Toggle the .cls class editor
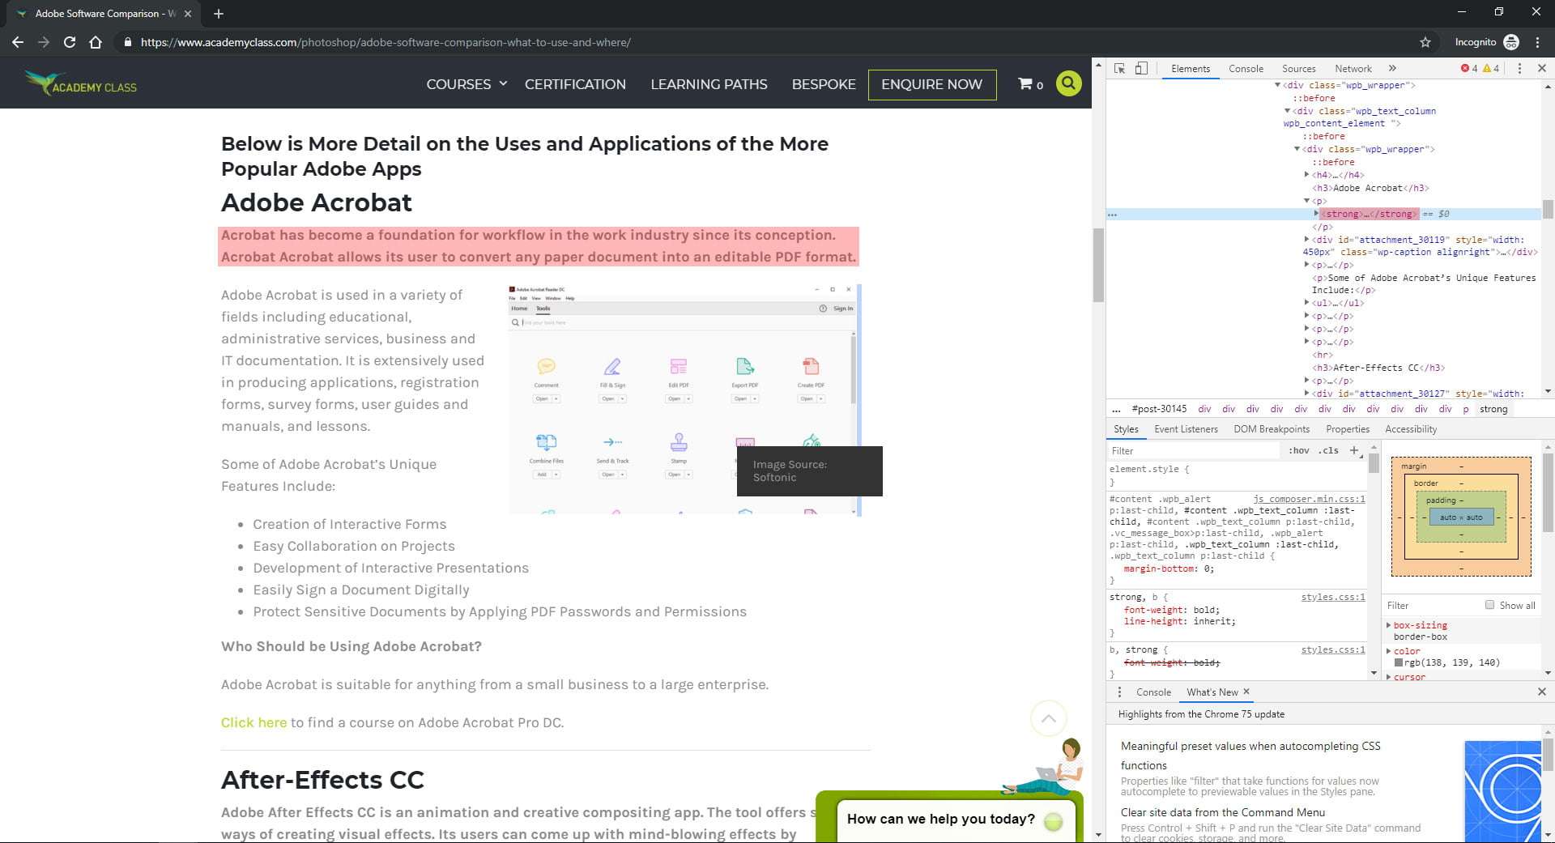Image resolution: width=1555 pixels, height=843 pixels. click(x=1328, y=451)
